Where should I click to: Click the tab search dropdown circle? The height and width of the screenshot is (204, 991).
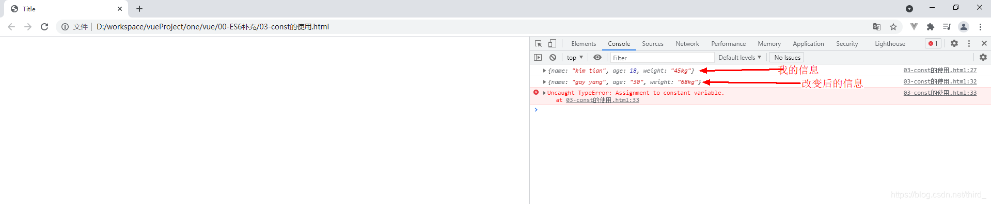909,9
